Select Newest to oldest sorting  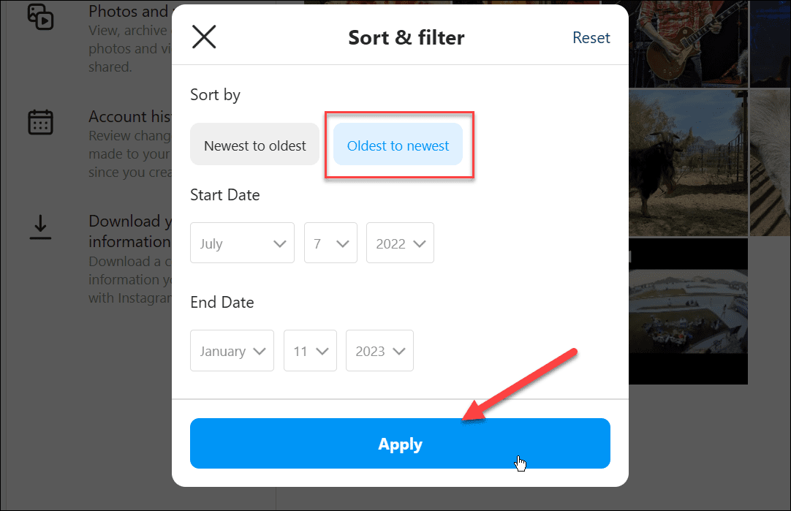tap(254, 145)
